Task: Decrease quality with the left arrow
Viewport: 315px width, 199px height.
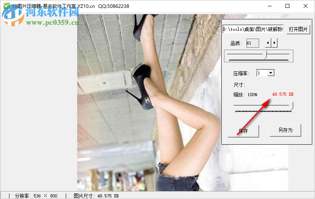Action: [268, 43]
